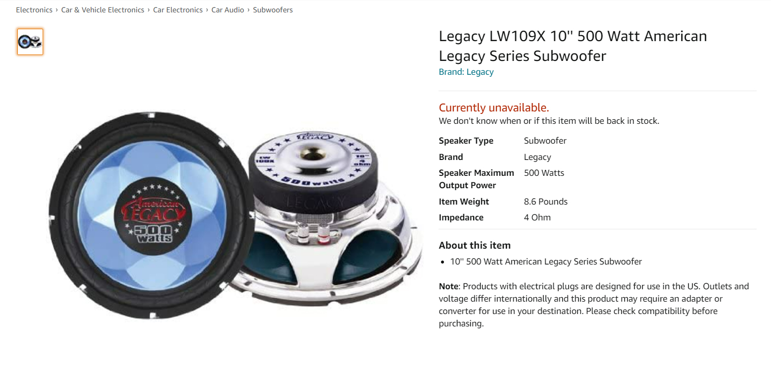Click the About this item heading
This screenshot has height=371, width=771.
(475, 245)
